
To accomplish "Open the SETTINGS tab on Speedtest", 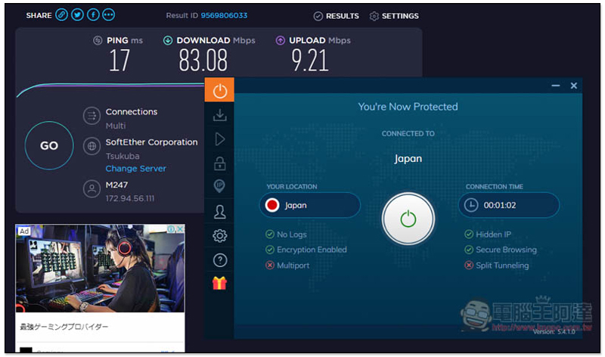I will (x=394, y=16).
